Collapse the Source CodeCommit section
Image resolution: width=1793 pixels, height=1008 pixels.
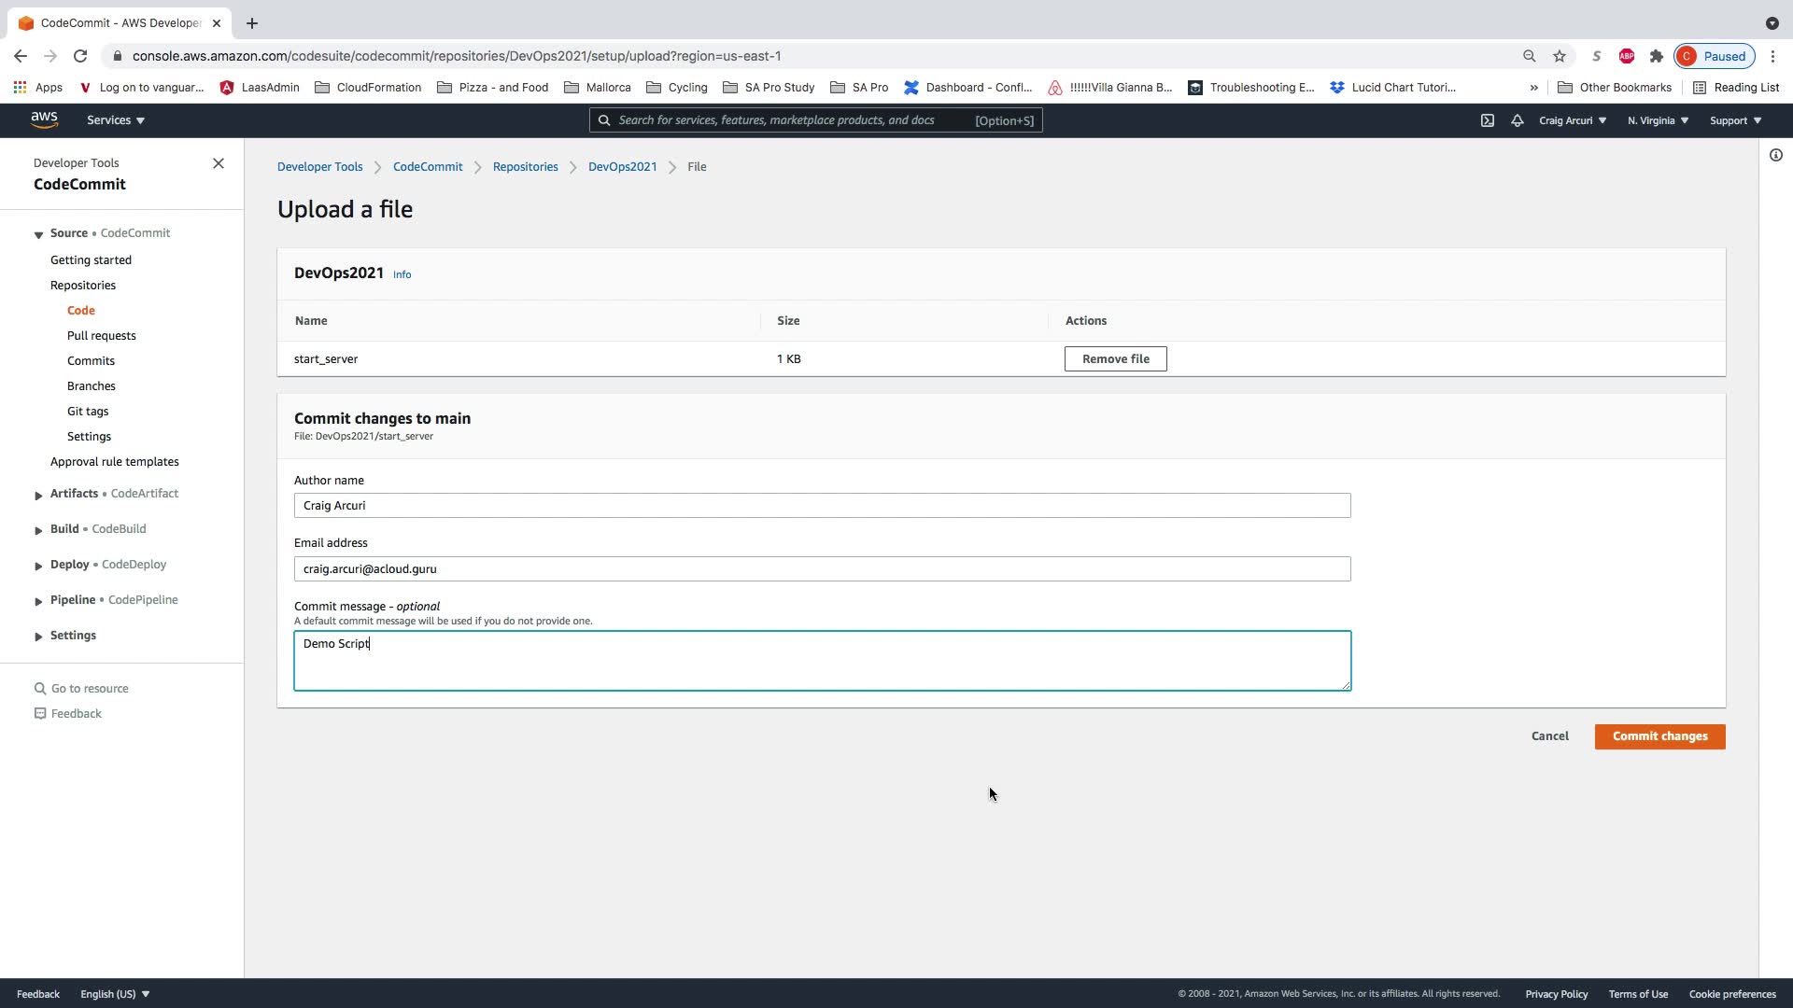click(38, 234)
